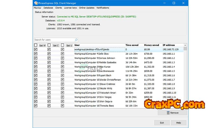Open the Online Updates tab
Image resolution: width=221 pixels, height=128 pixels.
(86, 8)
